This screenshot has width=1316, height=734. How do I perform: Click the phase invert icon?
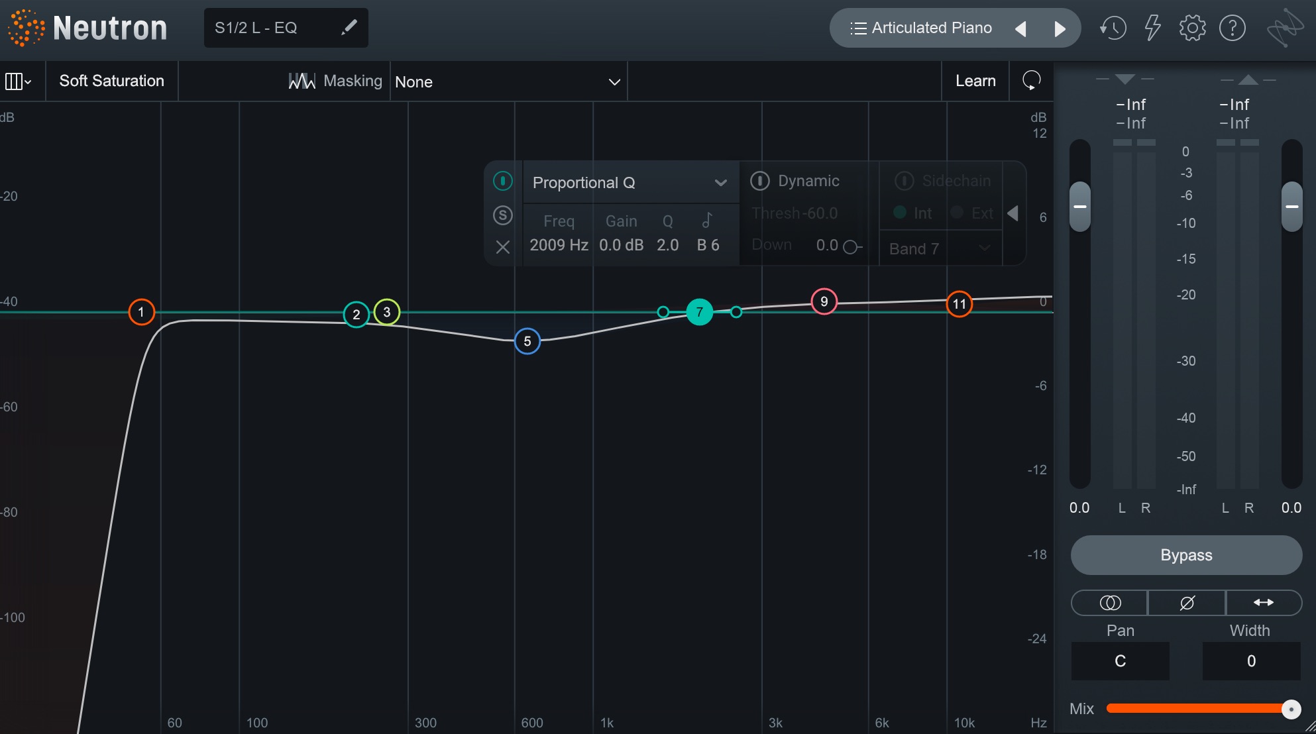coord(1187,603)
